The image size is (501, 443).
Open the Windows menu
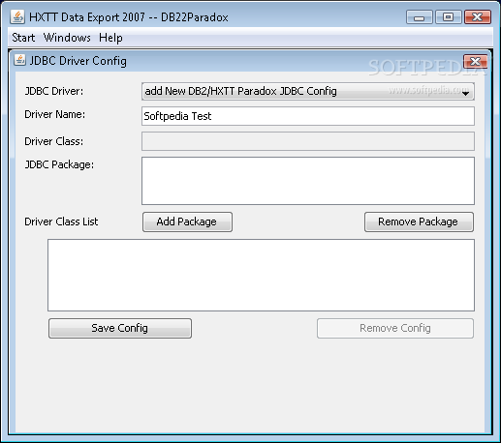67,38
